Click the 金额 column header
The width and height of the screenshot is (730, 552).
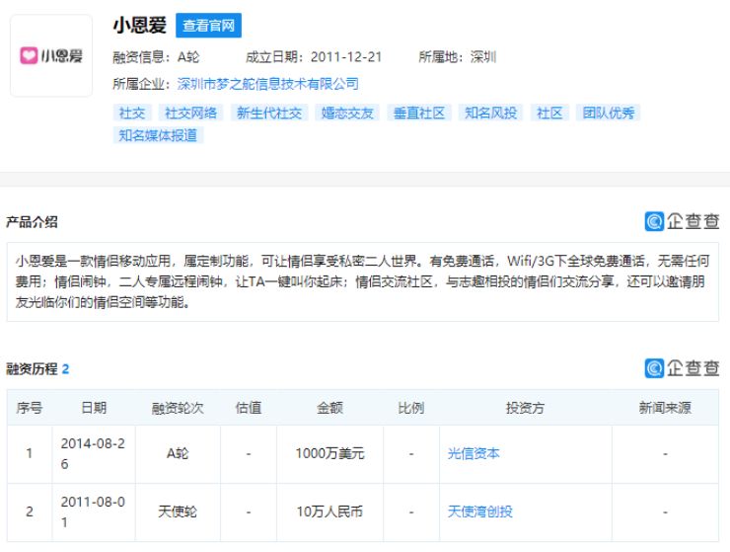(x=330, y=408)
